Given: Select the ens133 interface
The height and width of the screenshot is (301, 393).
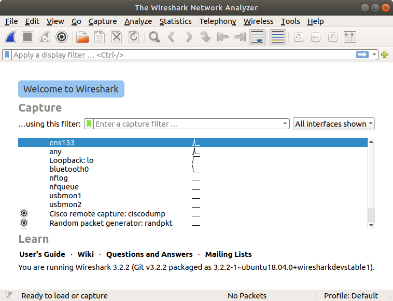Looking at the screenshot, I should [193, 143].
